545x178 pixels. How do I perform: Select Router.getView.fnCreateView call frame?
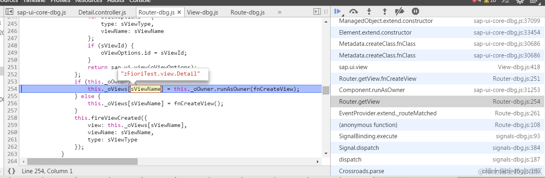pyautogui.click(x=438, y=79)
